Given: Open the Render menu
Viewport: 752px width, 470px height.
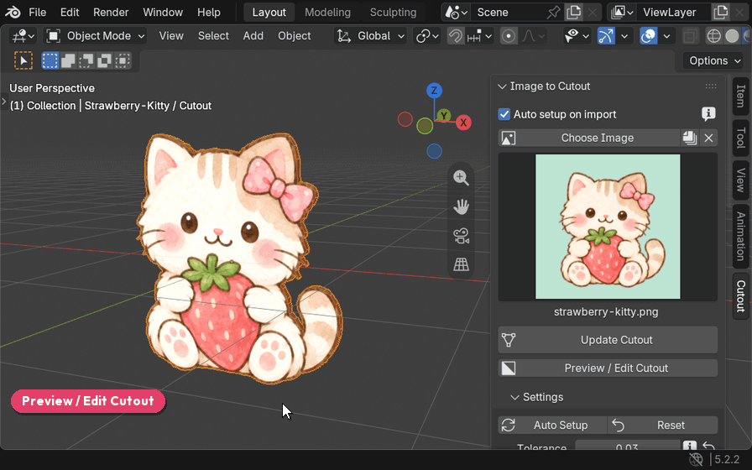Looking at the screenshot, I should [111, 13].
